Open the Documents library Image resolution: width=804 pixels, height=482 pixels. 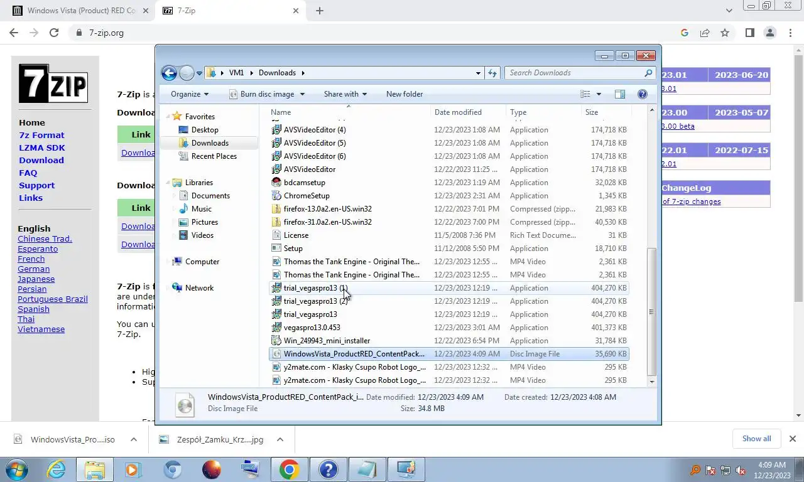(210, 196)
